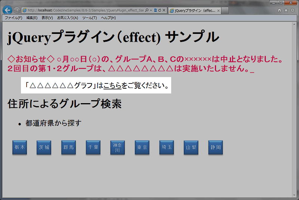
Task: Select the jQueryプラグイン (effec... tab
Action: coord(194,11)
